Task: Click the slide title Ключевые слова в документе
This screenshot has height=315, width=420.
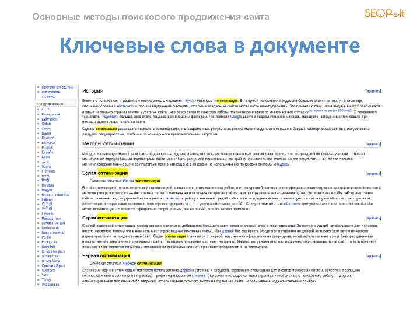Action: point(210,46)
